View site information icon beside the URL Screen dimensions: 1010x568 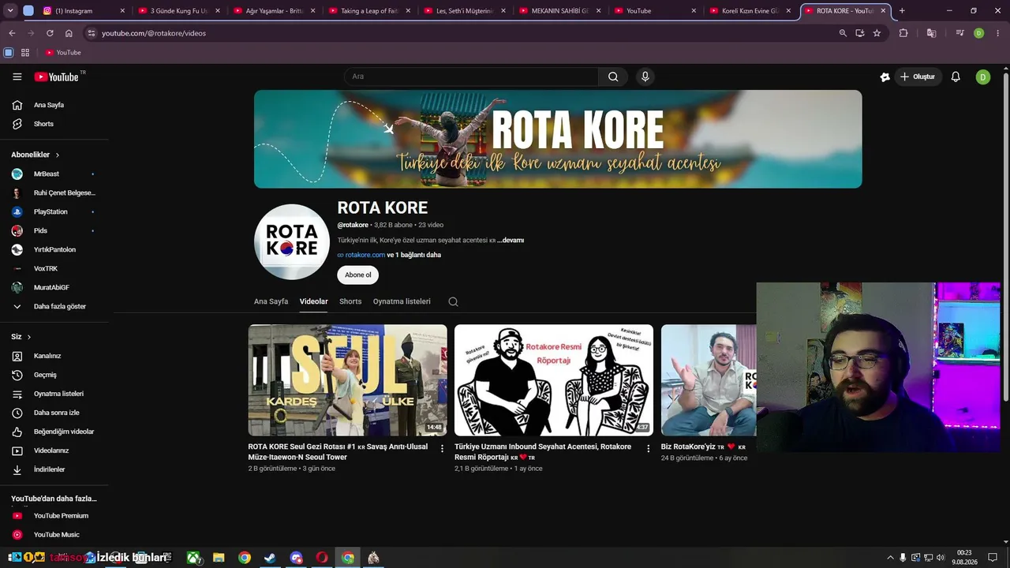coord(92,33)
